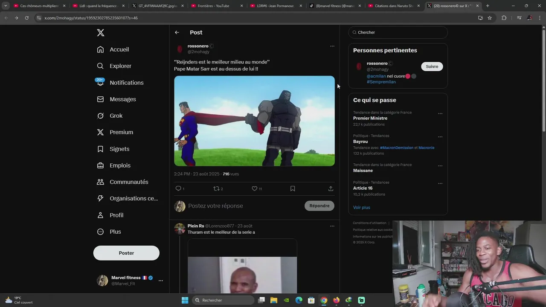Open options for Article 16 trend

[440, 183]
